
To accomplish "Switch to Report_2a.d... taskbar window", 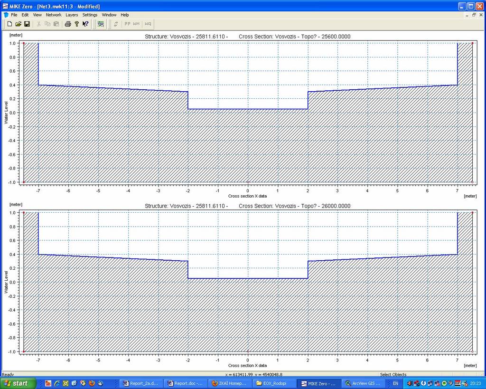I will click(141, 383).
